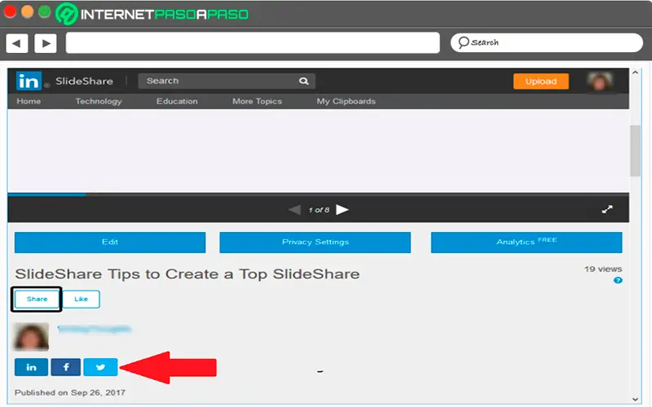
Task: Open Privacy Settings
Action: pos(315,242)
